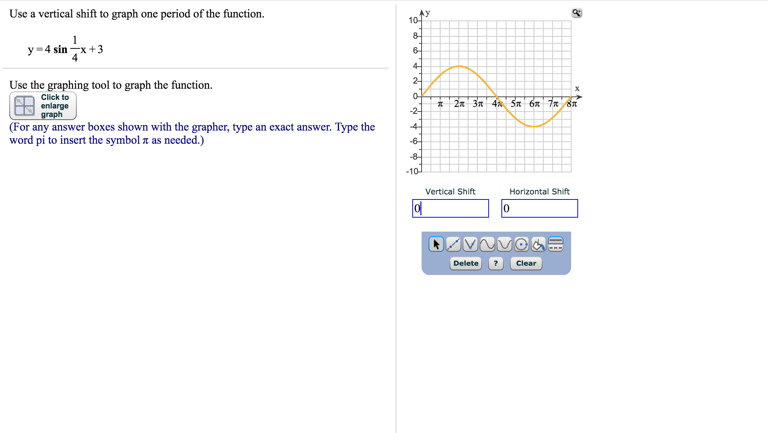Toggle the solid/dashed line style option
The width and height of the screenshot is (768, 433).
point(555,244)
